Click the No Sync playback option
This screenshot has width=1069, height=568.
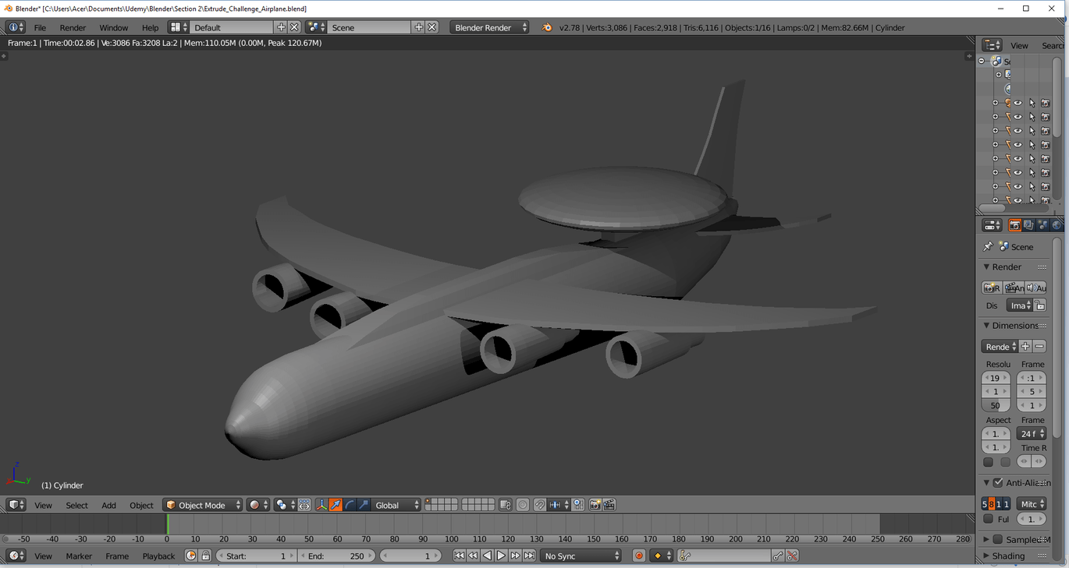click(x=581, y=555)
